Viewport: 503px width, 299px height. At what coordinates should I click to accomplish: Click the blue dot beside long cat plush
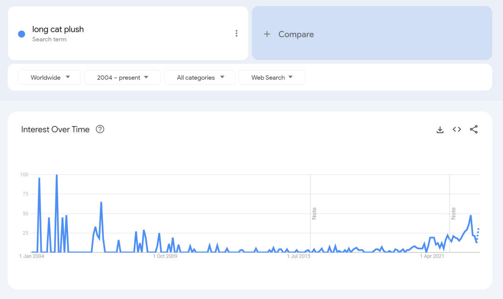(x=21, y=34)
